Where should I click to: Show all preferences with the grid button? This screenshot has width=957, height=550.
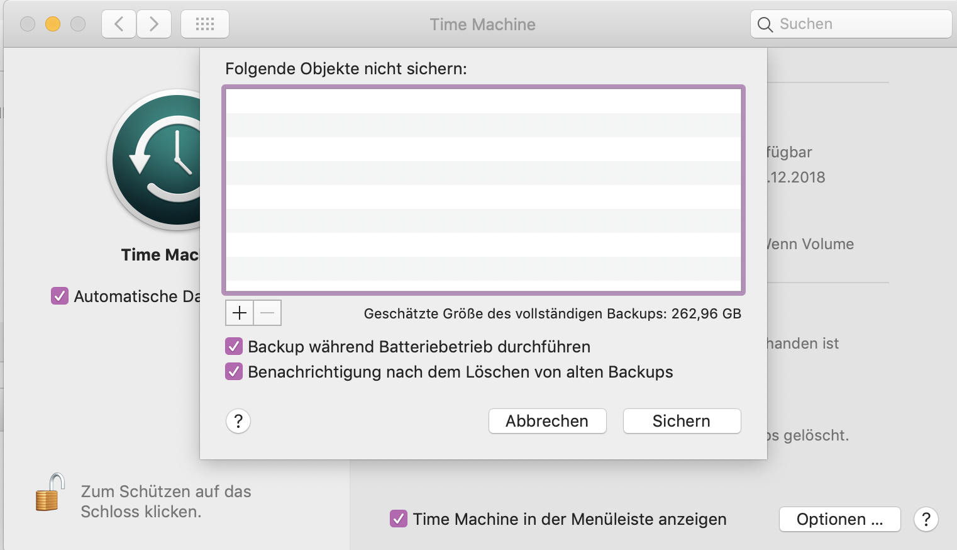(x=205, y=25)
